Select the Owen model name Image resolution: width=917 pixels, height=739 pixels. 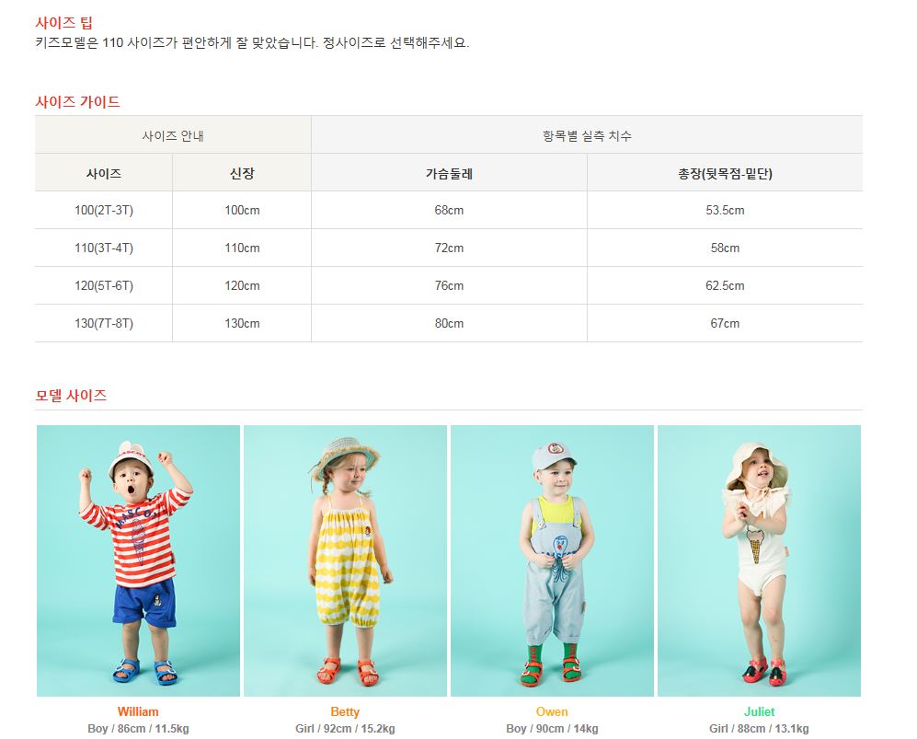(552, 711)
